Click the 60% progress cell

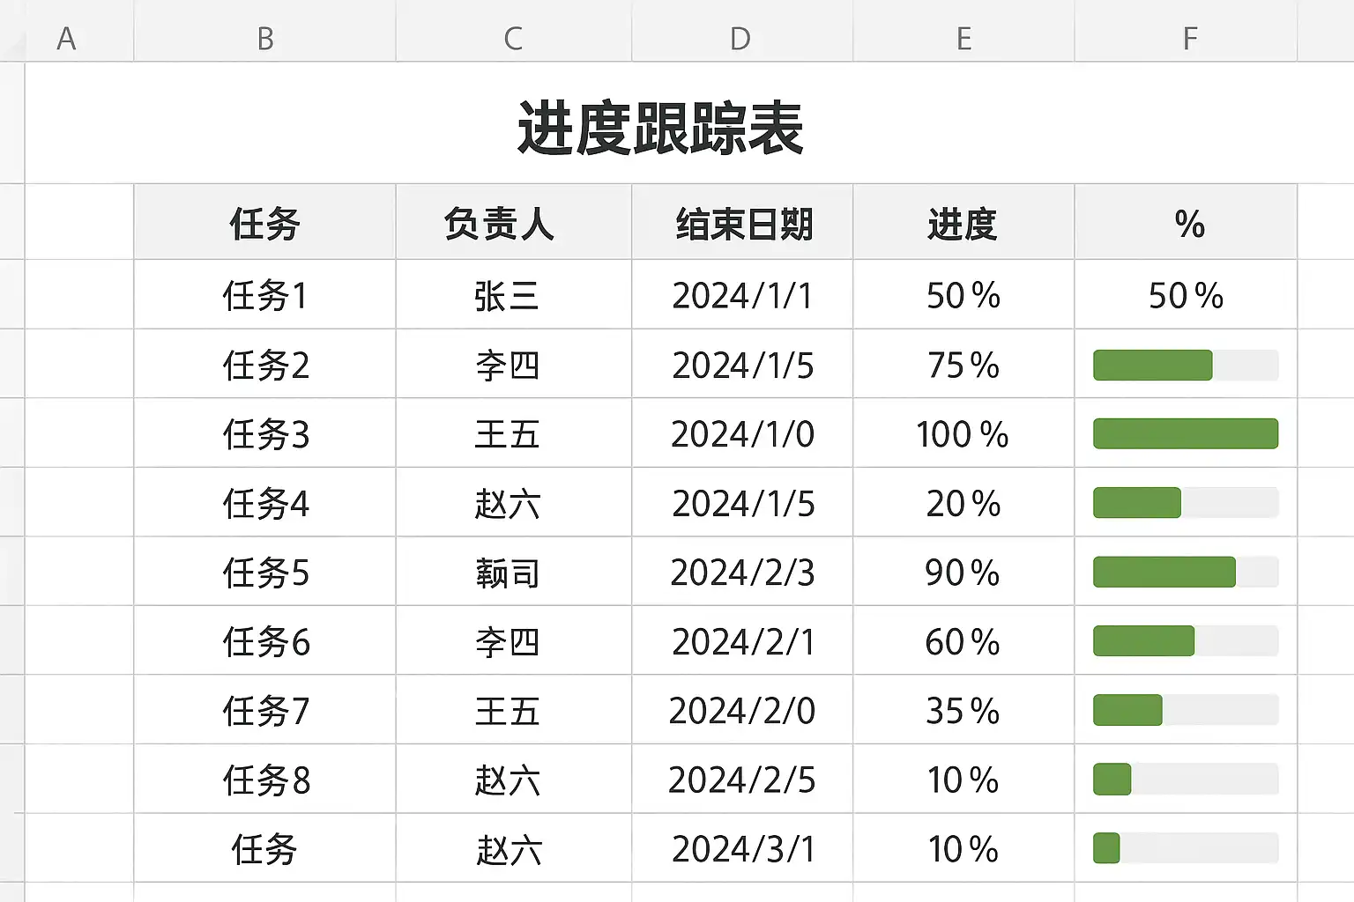963,642
